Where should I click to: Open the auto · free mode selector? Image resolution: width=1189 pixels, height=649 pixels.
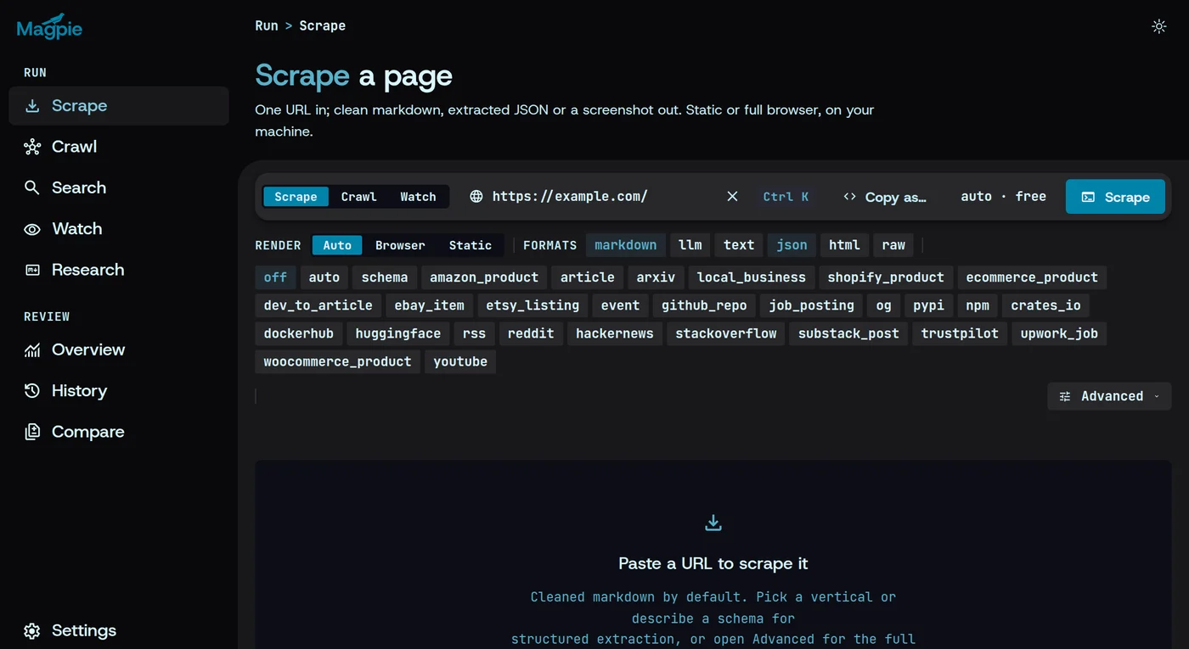click(1003, 197)
